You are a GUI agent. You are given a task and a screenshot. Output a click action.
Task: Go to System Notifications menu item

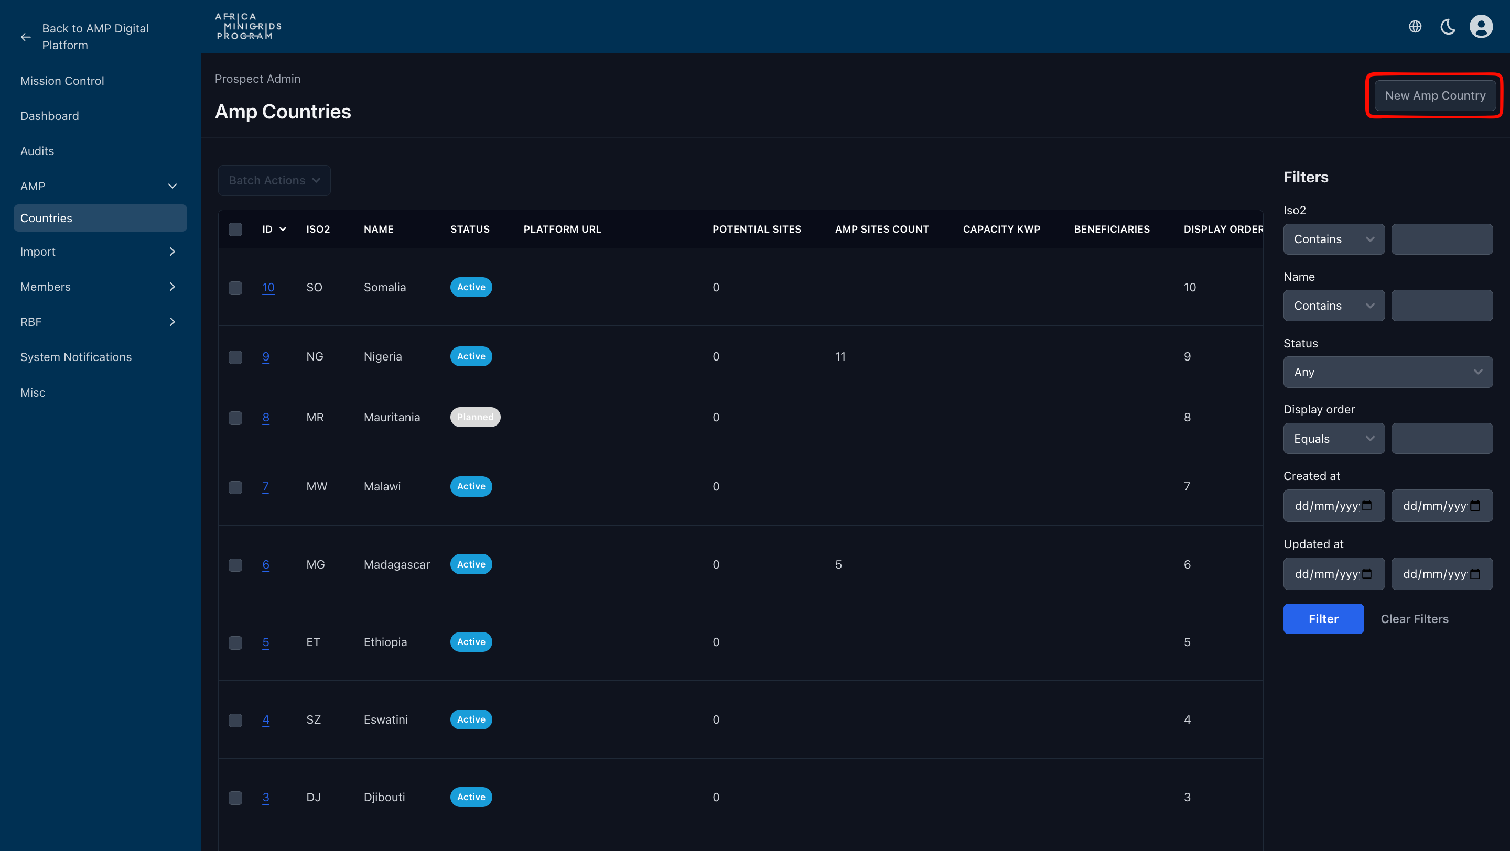coord(76,357)
